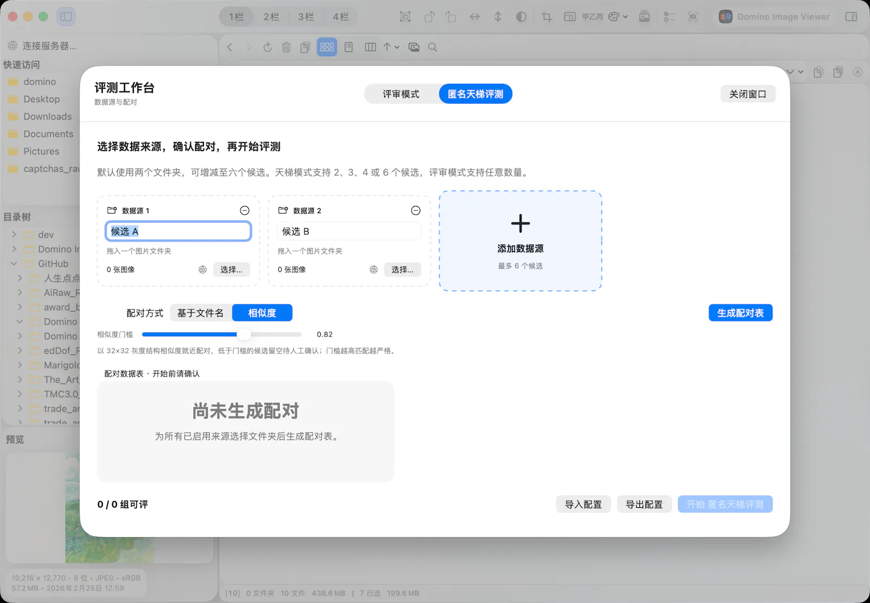Refresh the file browser

(268, 47)
